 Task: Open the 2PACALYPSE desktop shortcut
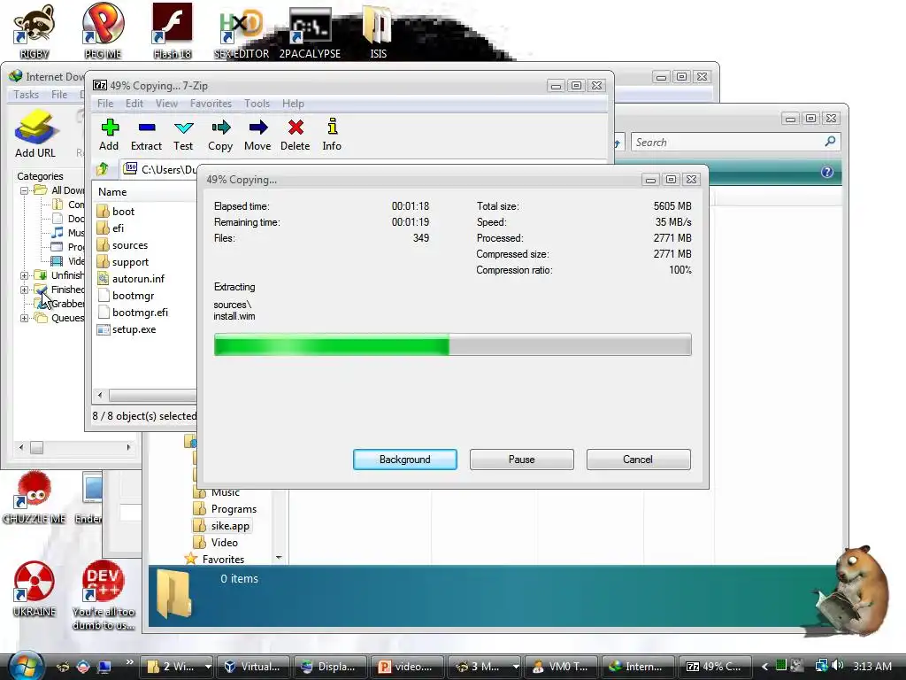point(311,31)
